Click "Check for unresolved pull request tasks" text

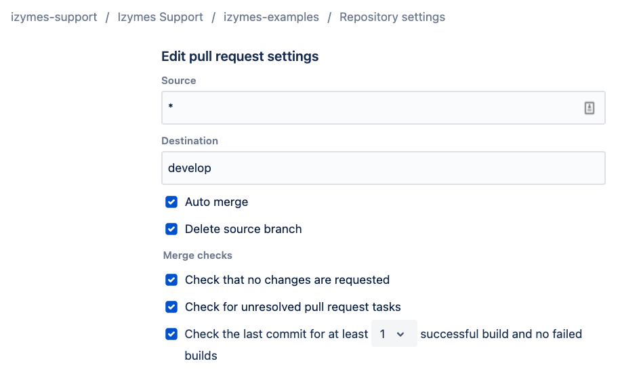click(293, 307)
